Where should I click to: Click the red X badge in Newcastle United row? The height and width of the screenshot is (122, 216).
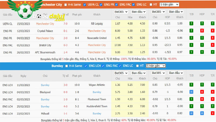coord(212,38)
